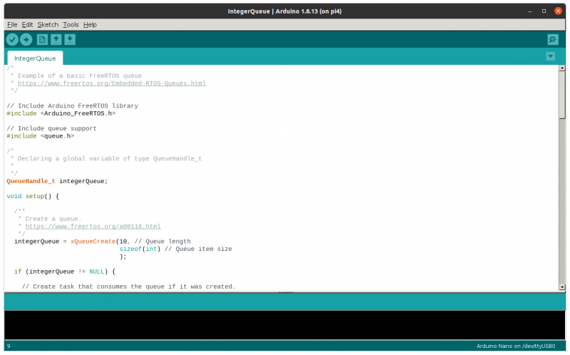Click inside the black console output area
The width and height of the screenshot is (570, 355).
pos(285,324)
